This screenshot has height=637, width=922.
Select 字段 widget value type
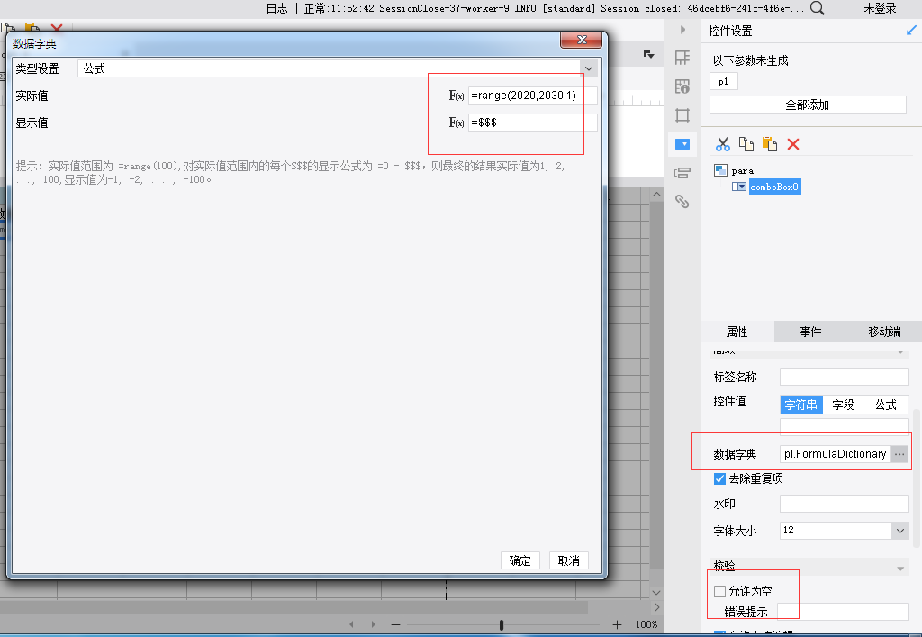(843, 405)
